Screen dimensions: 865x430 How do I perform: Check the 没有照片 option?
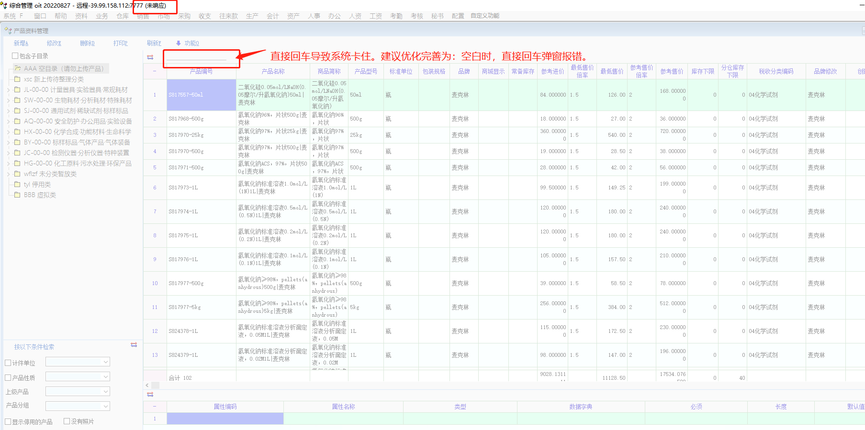tap(67, 421)
